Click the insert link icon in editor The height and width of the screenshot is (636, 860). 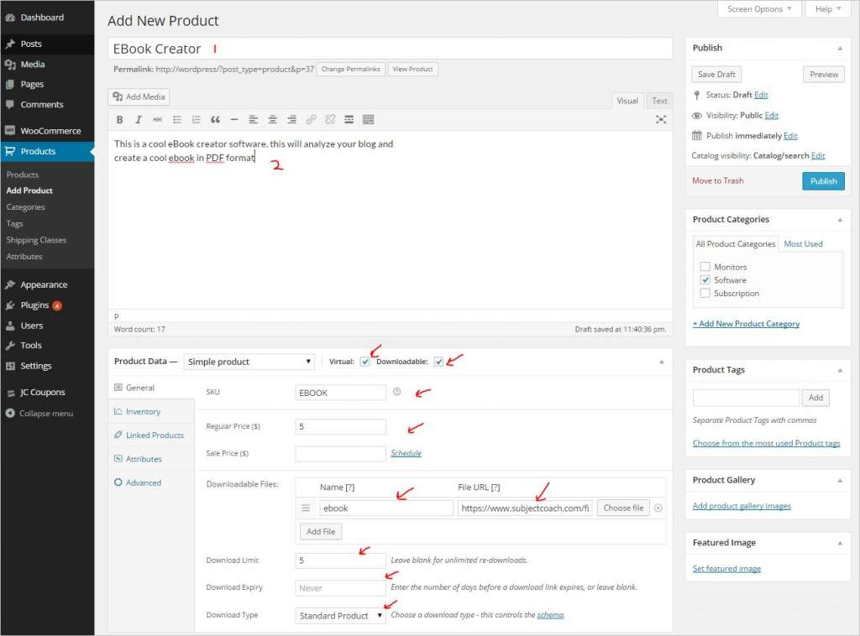pyautogui.click(x=311, y=120)
